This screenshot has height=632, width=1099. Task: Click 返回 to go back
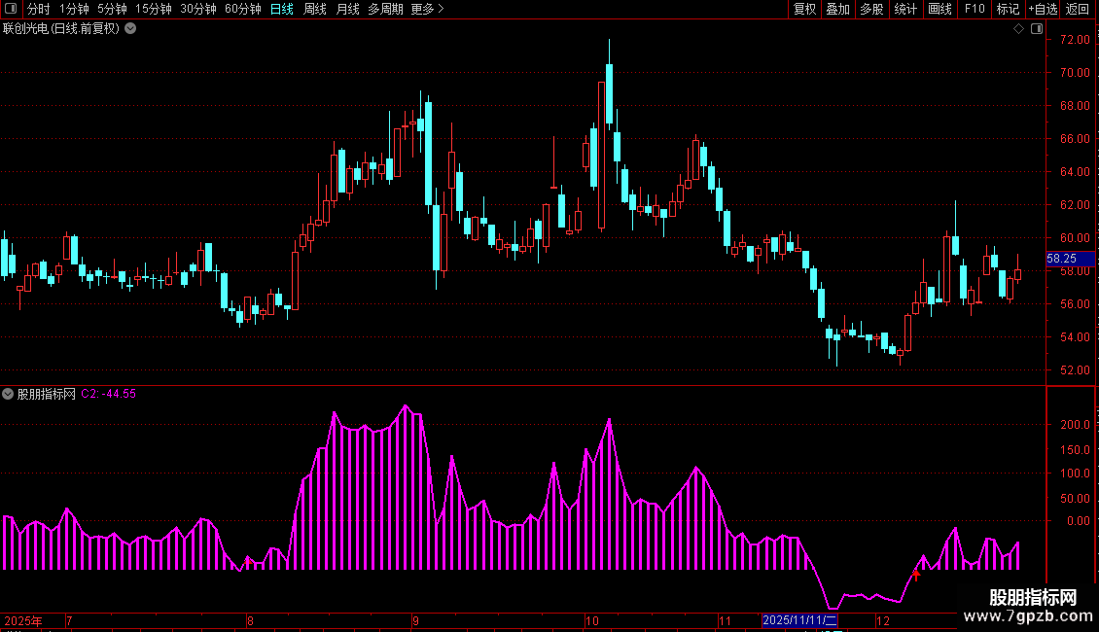click(x=1078, y=9)
